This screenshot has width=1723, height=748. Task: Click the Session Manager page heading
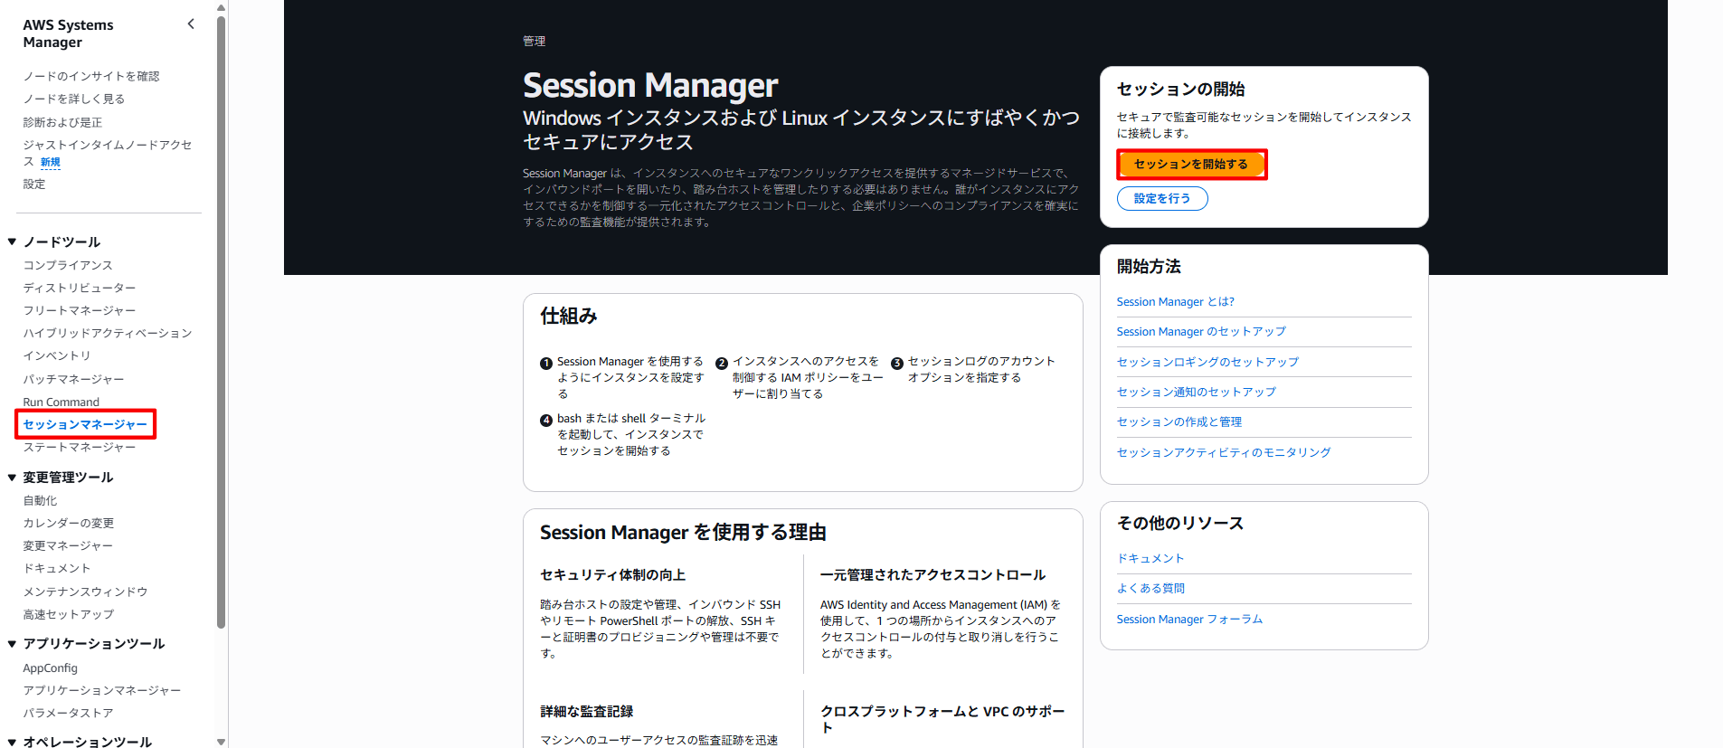click(x=650, y=85)
